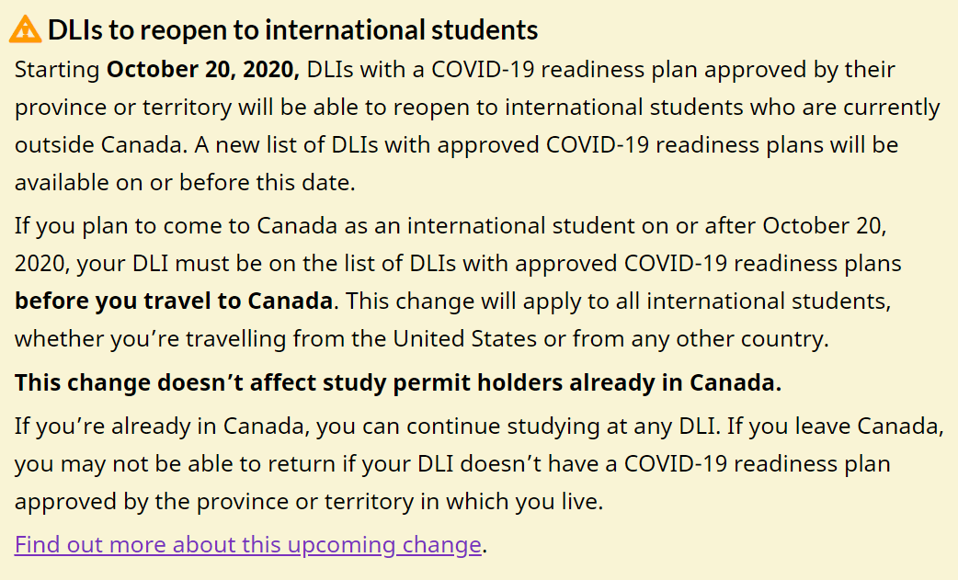Click the line 'approved by the province or territory in which you live.'
Image resolution: width=958 pixels, height=580 pixels.
pos(309,501)
